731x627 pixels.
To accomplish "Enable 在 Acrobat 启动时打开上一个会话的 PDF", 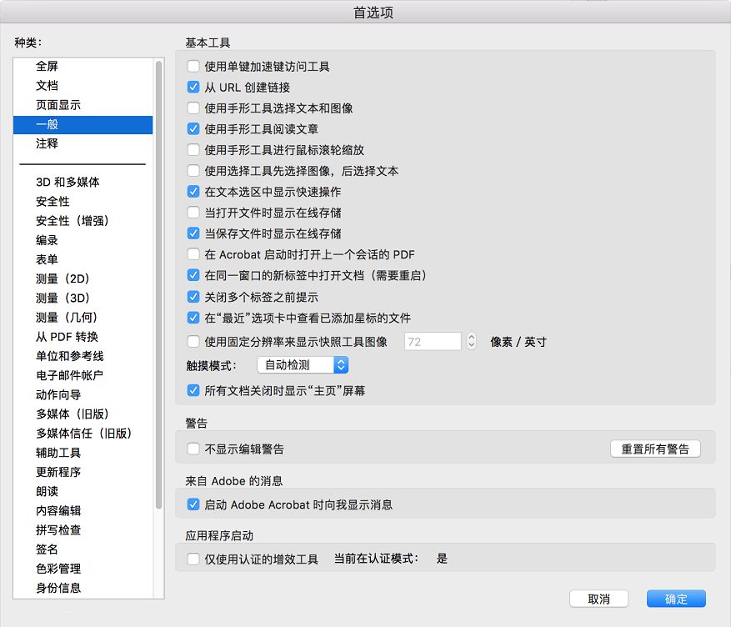I will click(x=192, y=253).
